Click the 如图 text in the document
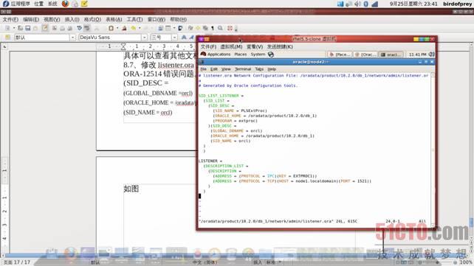 pos(131,189)
